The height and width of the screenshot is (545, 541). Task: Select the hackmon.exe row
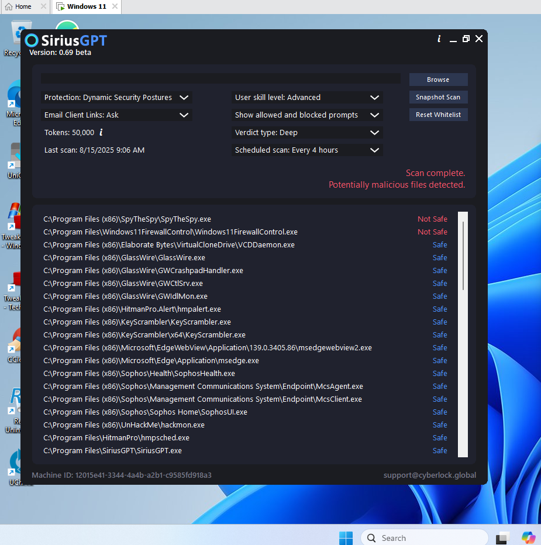(245, 425)
